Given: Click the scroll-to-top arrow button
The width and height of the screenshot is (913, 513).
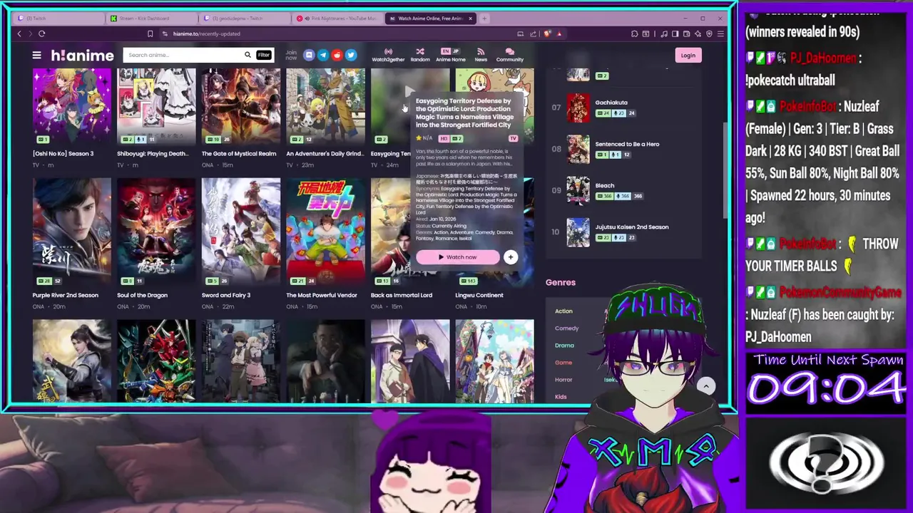Looking at the screenshot, I should (705, 386).
